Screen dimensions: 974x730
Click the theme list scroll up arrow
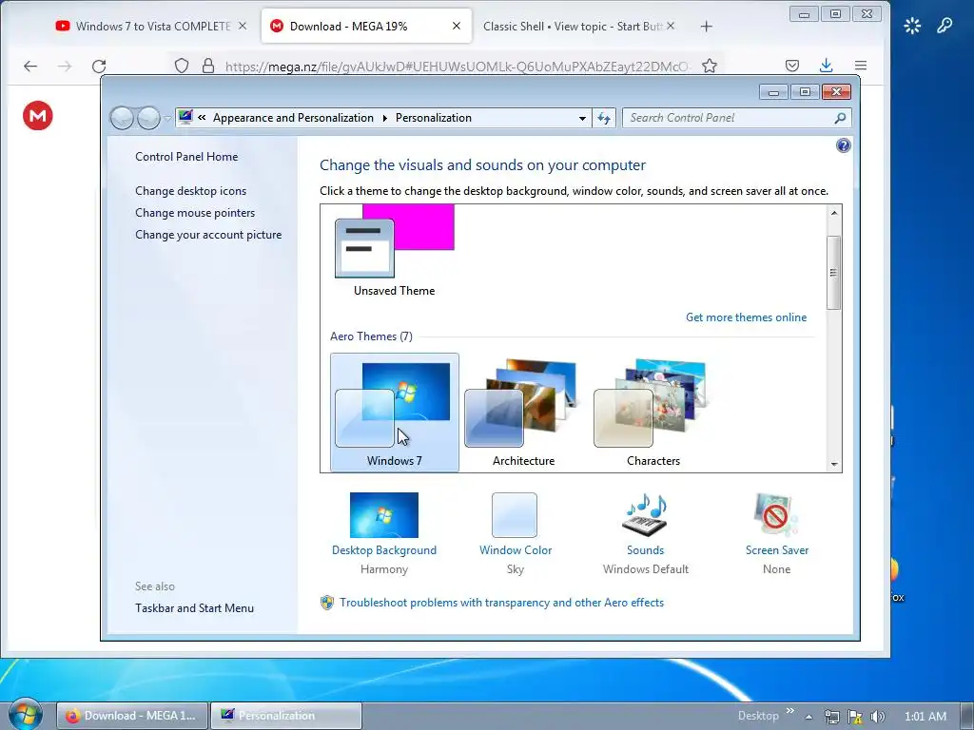(834, 213)
